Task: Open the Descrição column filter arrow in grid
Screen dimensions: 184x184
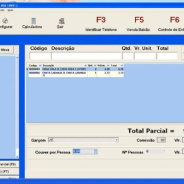Action: 86,66
